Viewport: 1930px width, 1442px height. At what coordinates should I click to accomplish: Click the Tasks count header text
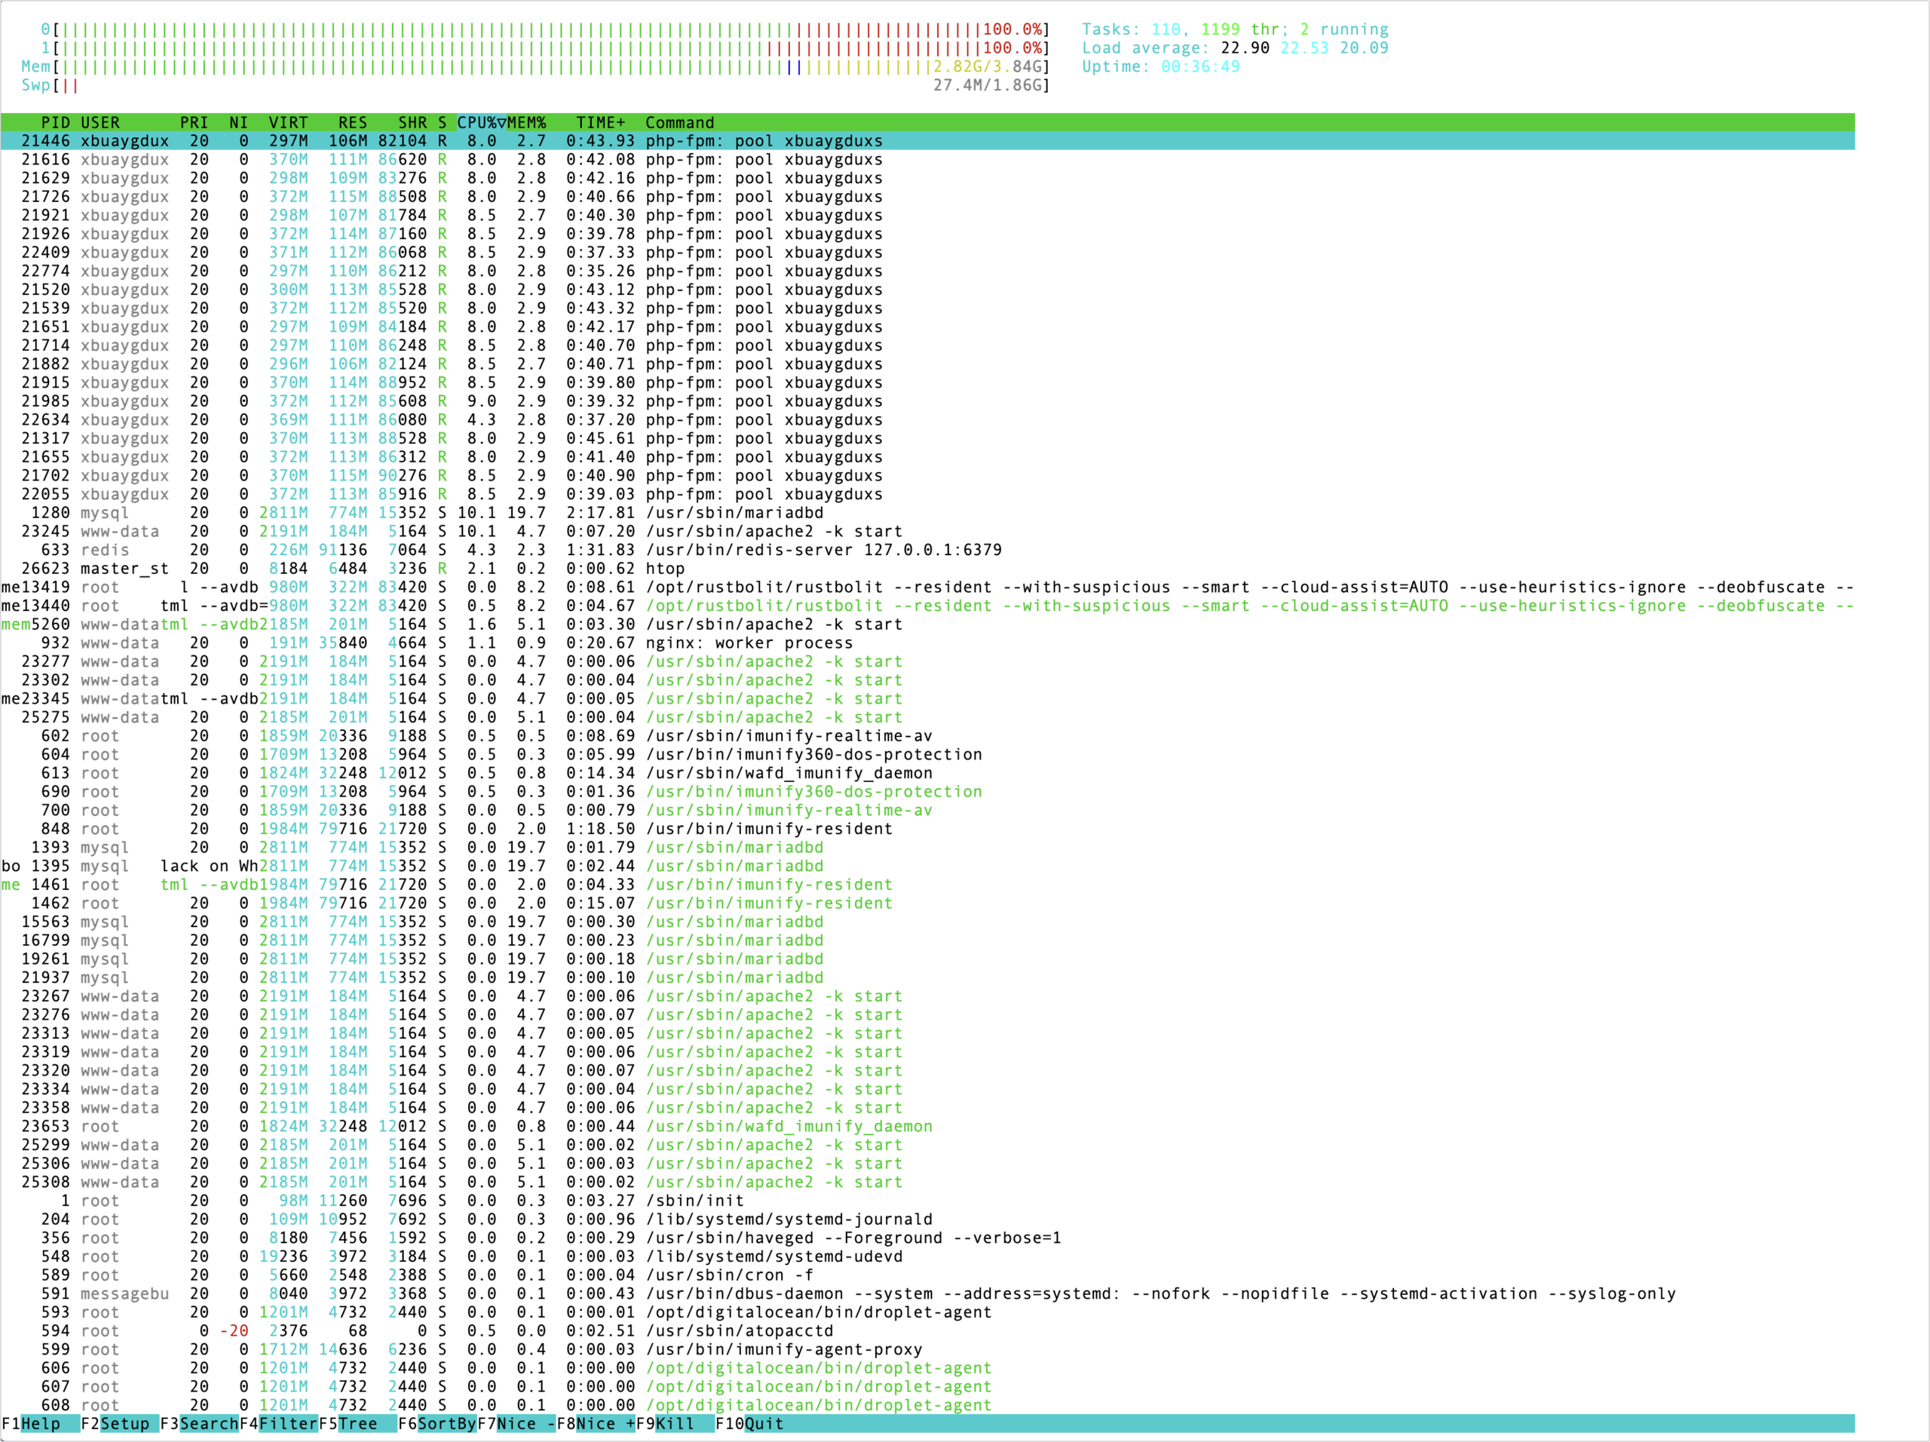tap(1235, 29)
